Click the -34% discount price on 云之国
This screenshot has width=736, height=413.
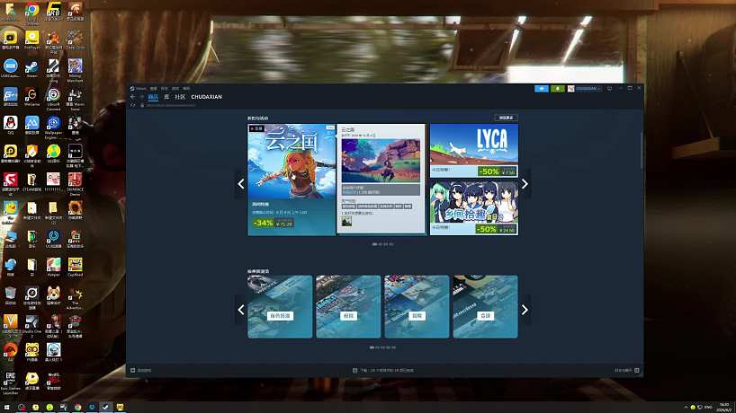(x=274, y=223)
